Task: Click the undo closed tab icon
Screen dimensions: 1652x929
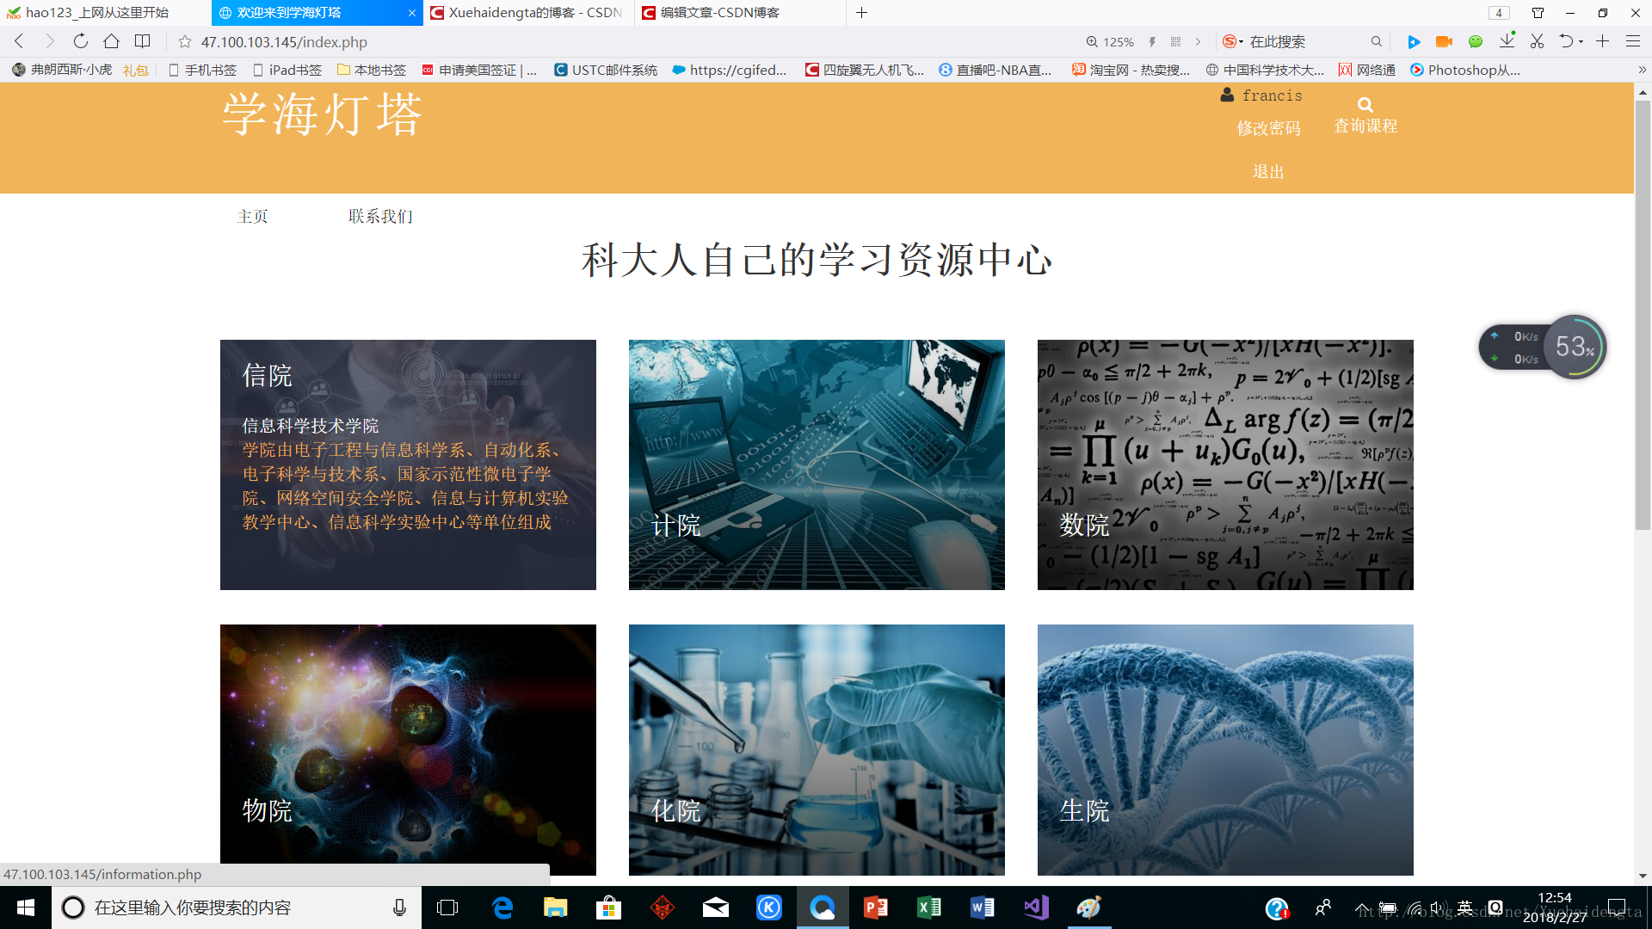Action: point(1566,41)
